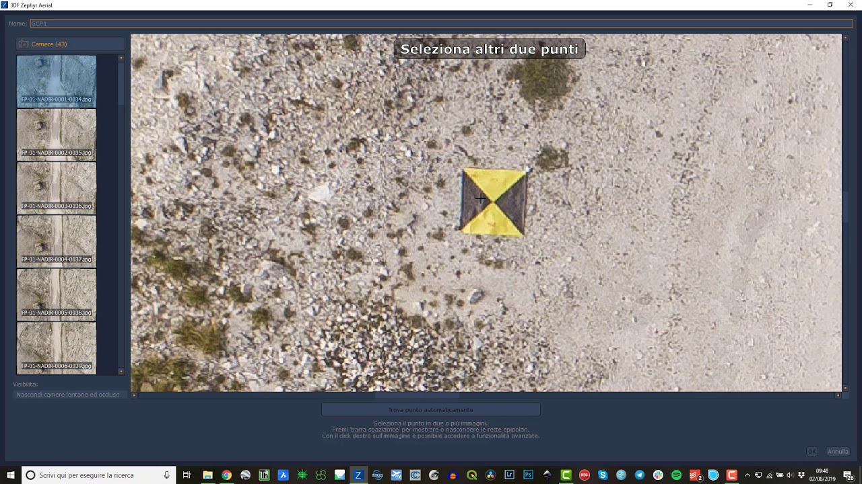Select thumbnail FP-01-NADIR-0002-0035.jpg
Viewport: 862px width, 484px height.
pyautogui.click(x=57, y=134)
